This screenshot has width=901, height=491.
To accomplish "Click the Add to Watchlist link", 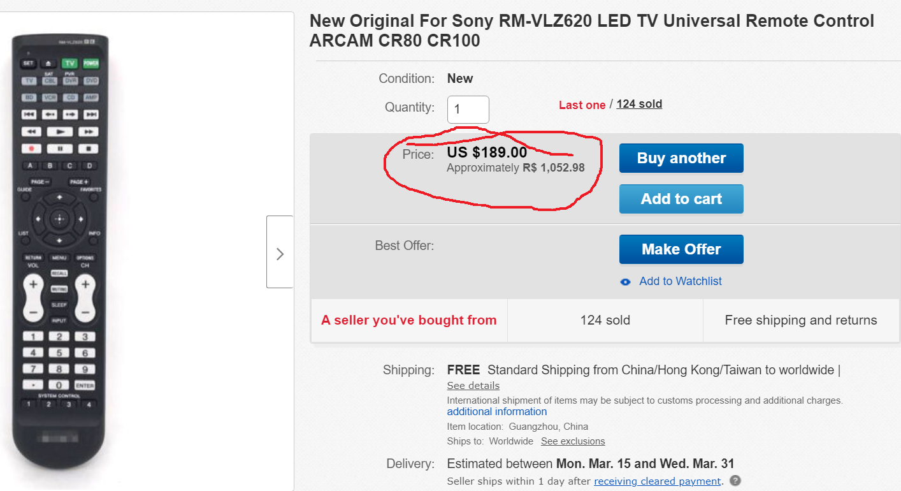I will pos(681,281).
